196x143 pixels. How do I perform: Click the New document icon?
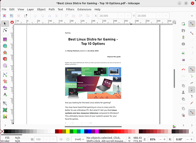(183, 24)
